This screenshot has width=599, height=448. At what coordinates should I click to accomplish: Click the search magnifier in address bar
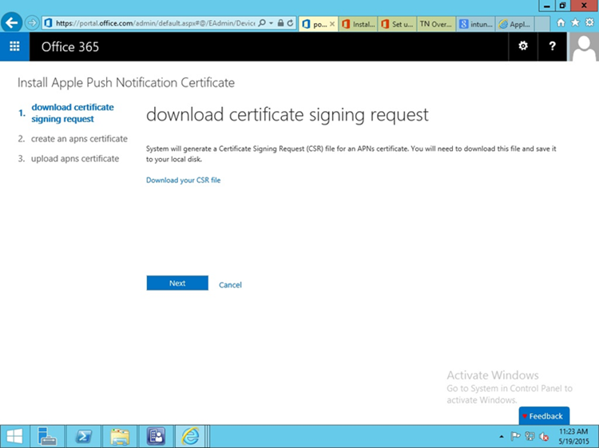pos(262,23)
